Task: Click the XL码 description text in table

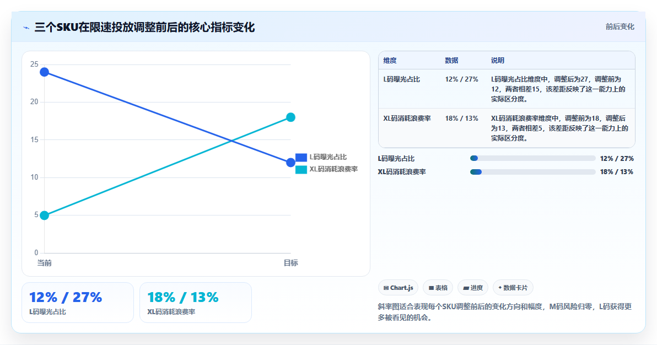Action: pos(559,128)
